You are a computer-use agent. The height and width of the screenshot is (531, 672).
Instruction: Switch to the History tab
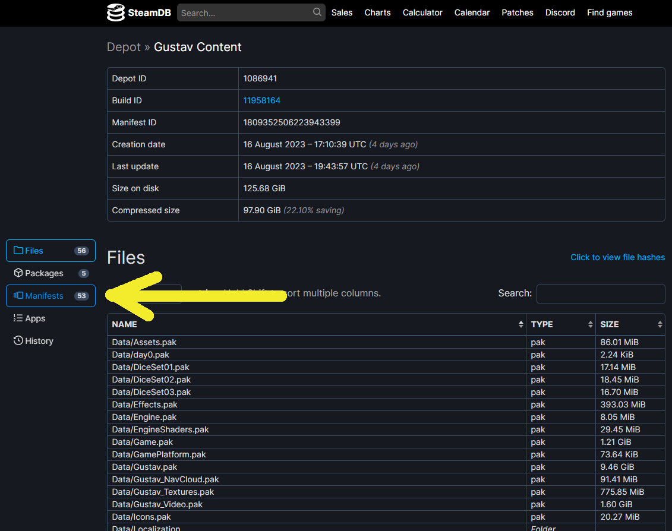click(x=51, y=341)
